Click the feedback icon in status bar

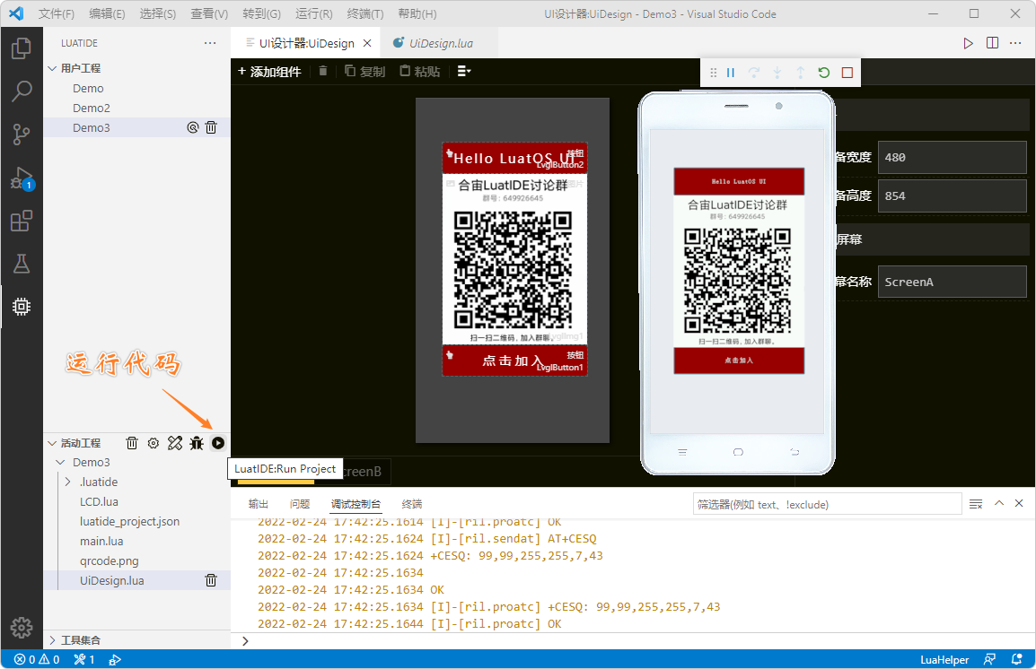click(989, 659)
